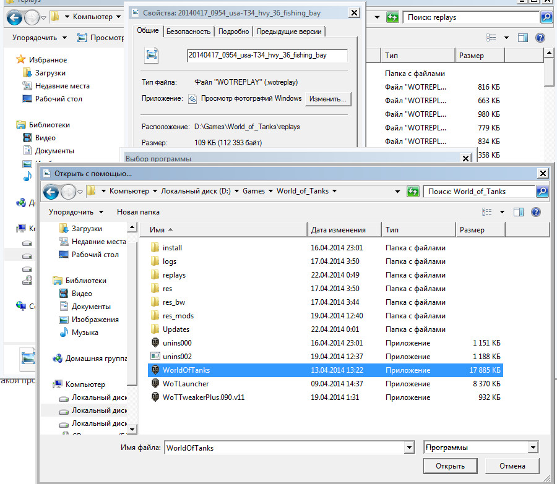
Task: Click the refresh icon beside address bar
Action: click(413, 192)
